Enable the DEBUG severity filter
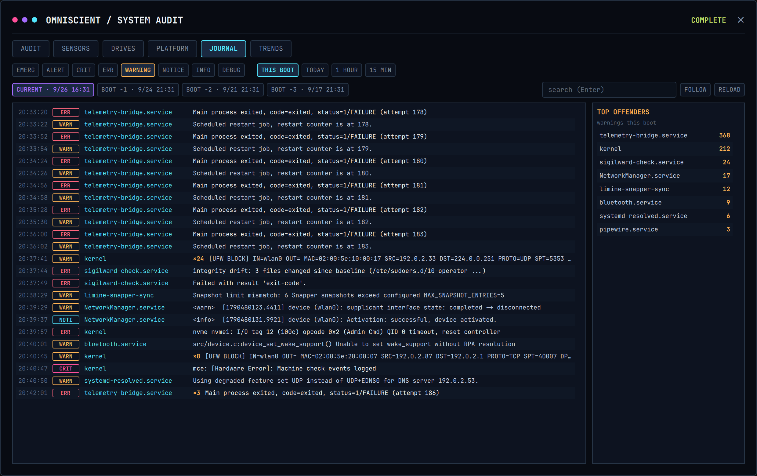Screen dimensions: 757x476 tap(231, 70)
